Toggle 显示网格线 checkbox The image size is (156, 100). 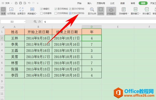click(56, 9)
